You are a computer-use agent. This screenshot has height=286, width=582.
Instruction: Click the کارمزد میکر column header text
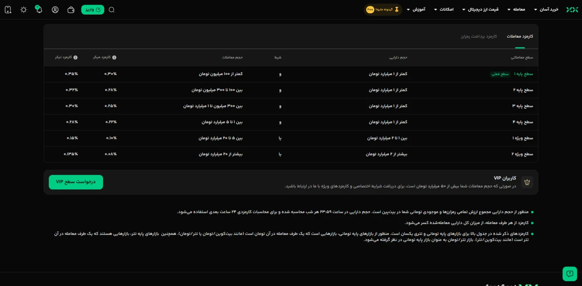point(102,57)
